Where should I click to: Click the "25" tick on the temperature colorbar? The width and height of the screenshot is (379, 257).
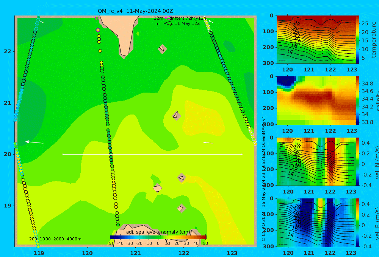tap(365, 23)
